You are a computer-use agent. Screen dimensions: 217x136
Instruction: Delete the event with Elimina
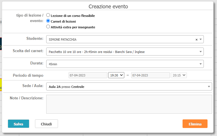tap(195, 124)
